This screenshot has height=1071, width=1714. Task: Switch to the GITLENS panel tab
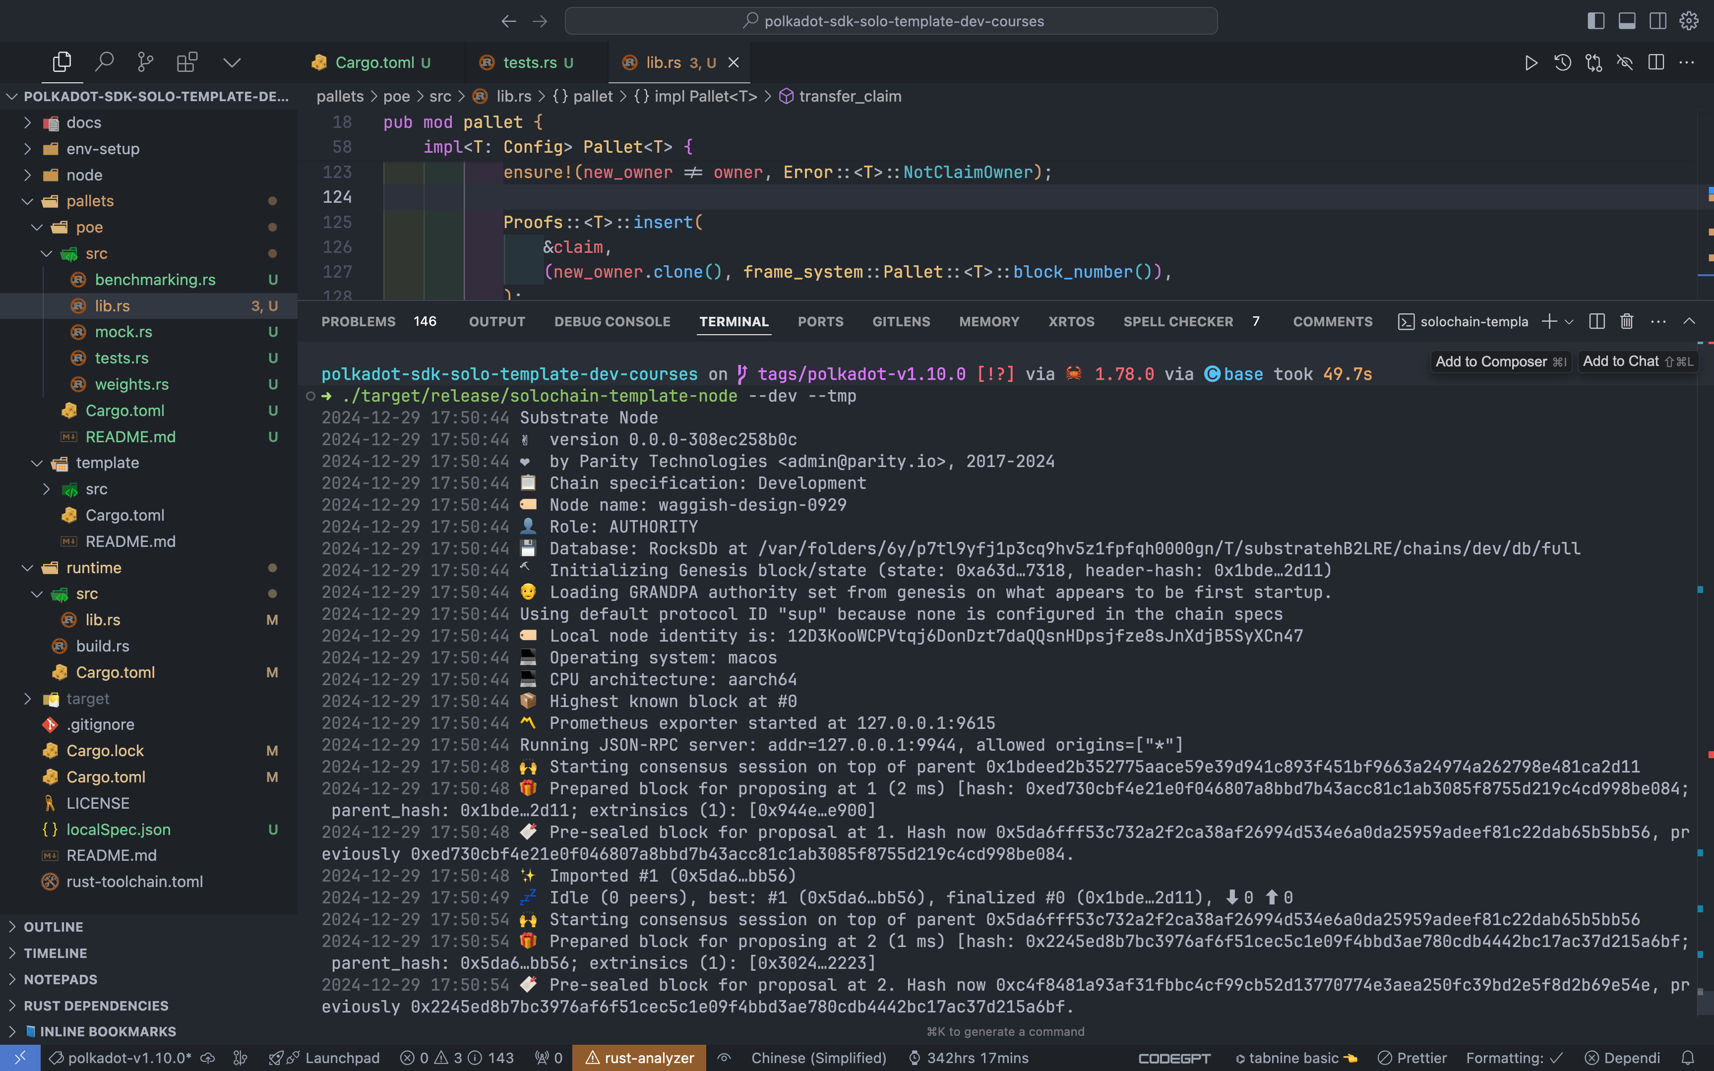pos(901,322)
